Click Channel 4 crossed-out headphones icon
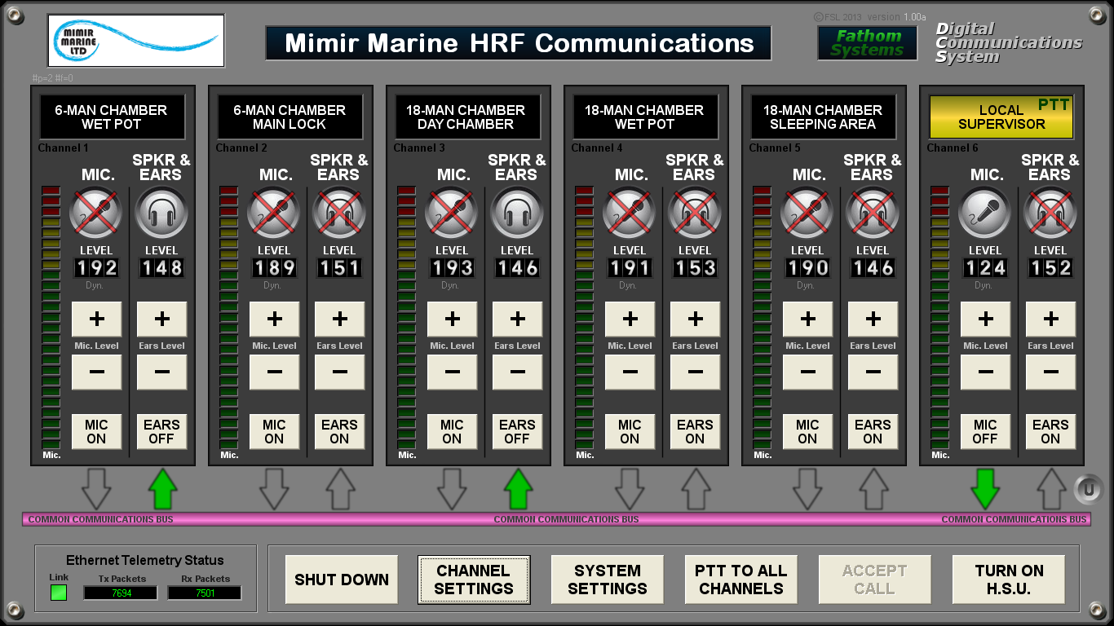This screenshot has height=626, width=1114. [695, 214]
